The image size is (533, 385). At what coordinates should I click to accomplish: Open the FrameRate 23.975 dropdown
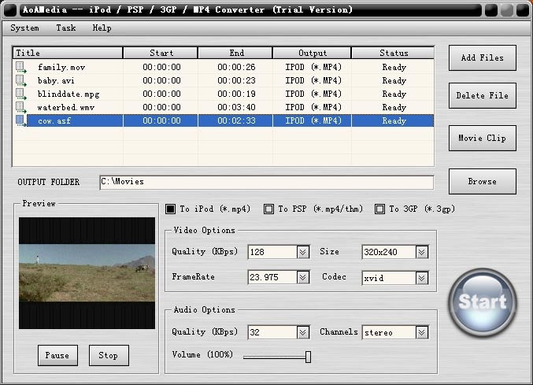tap(303, 278)
